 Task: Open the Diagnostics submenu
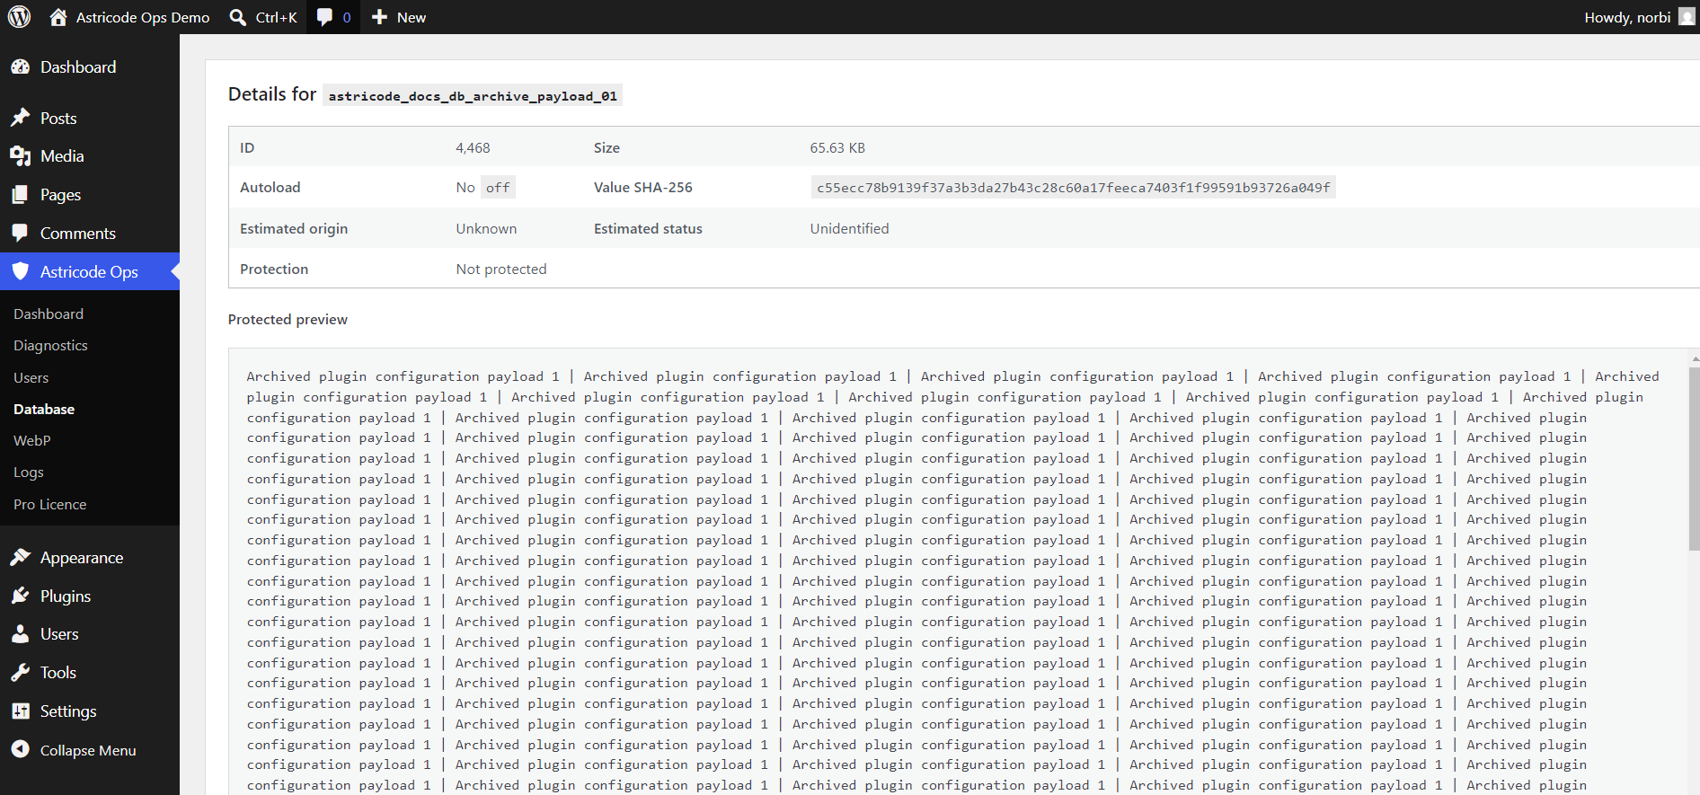point(50,346)
